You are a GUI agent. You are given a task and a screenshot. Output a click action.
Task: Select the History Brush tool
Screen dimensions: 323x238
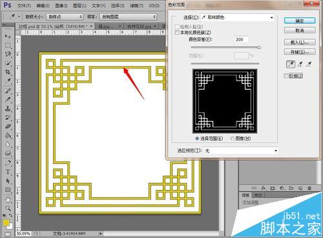pos(8,117)
